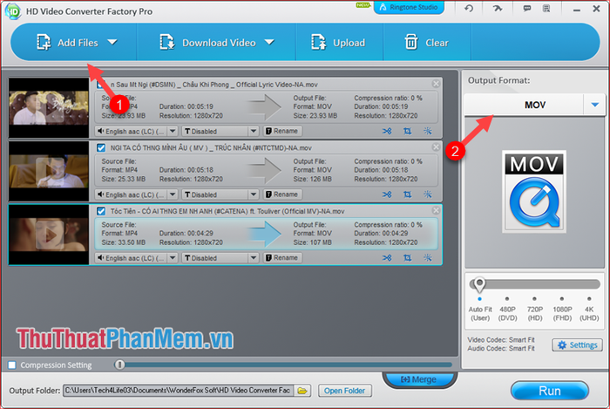Click the crop icon for Chầu Khi Phong video
Screen dimensions: 610x409
407,131
